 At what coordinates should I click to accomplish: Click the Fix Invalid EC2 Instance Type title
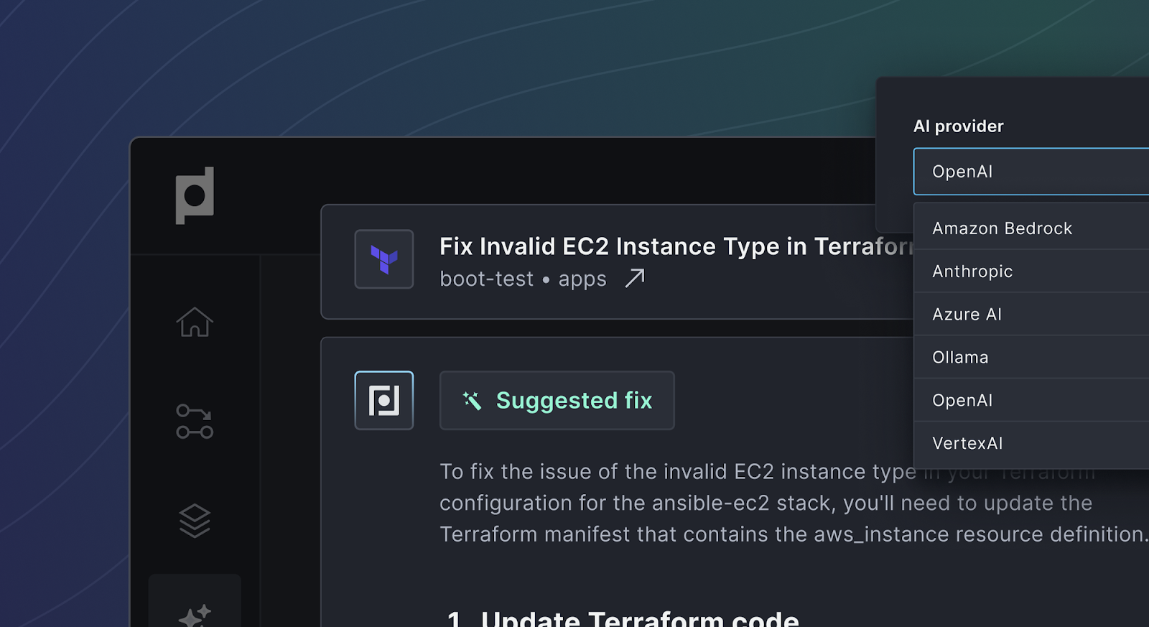coord(675,246)
